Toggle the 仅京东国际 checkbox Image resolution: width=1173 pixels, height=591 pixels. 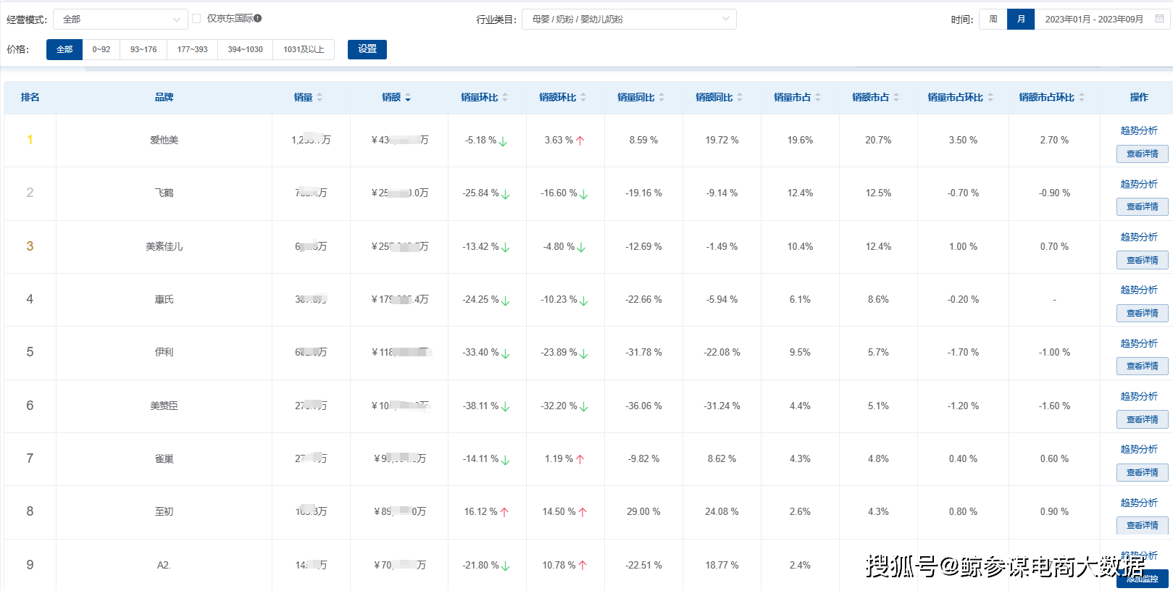tap(196, 19)
